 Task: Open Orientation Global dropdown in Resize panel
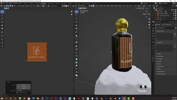(24, 91)
